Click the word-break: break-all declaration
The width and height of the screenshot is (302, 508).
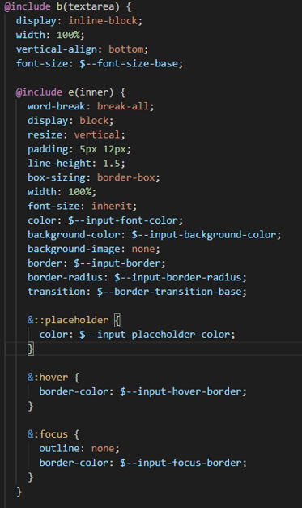91,106
